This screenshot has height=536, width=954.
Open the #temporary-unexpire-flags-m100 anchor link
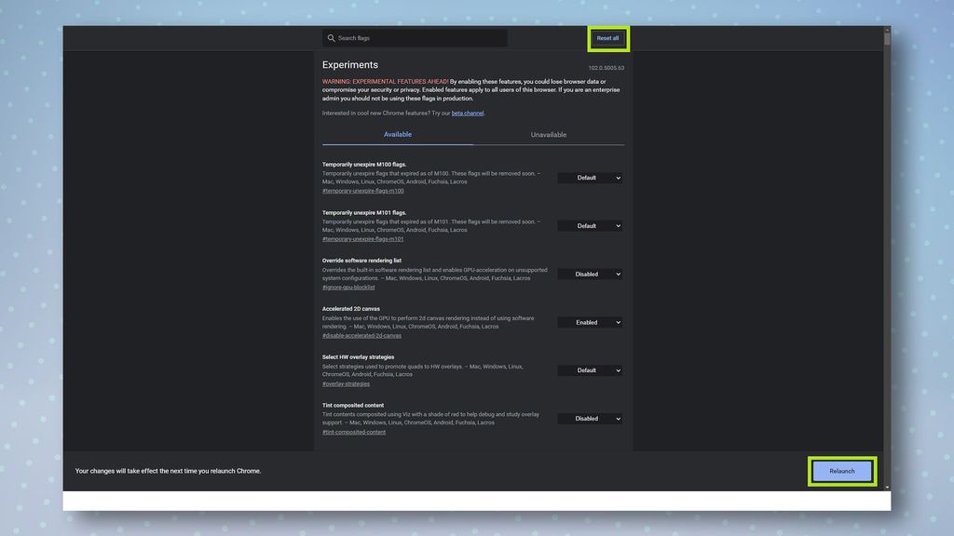point(362,191)
